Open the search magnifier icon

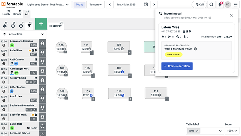[x=211, y=5]
